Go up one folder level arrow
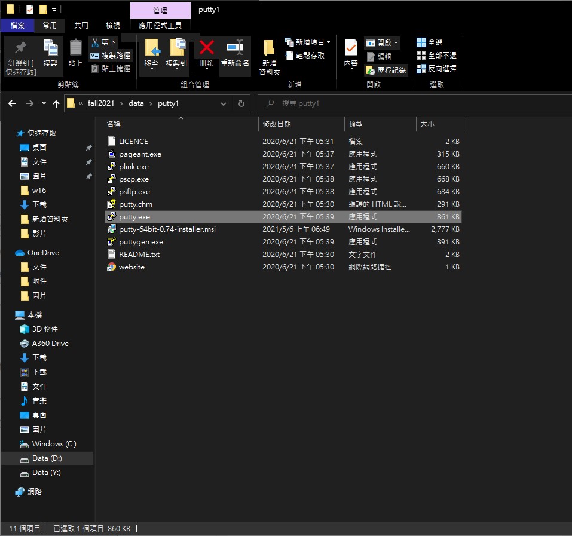 coord(56,103)
